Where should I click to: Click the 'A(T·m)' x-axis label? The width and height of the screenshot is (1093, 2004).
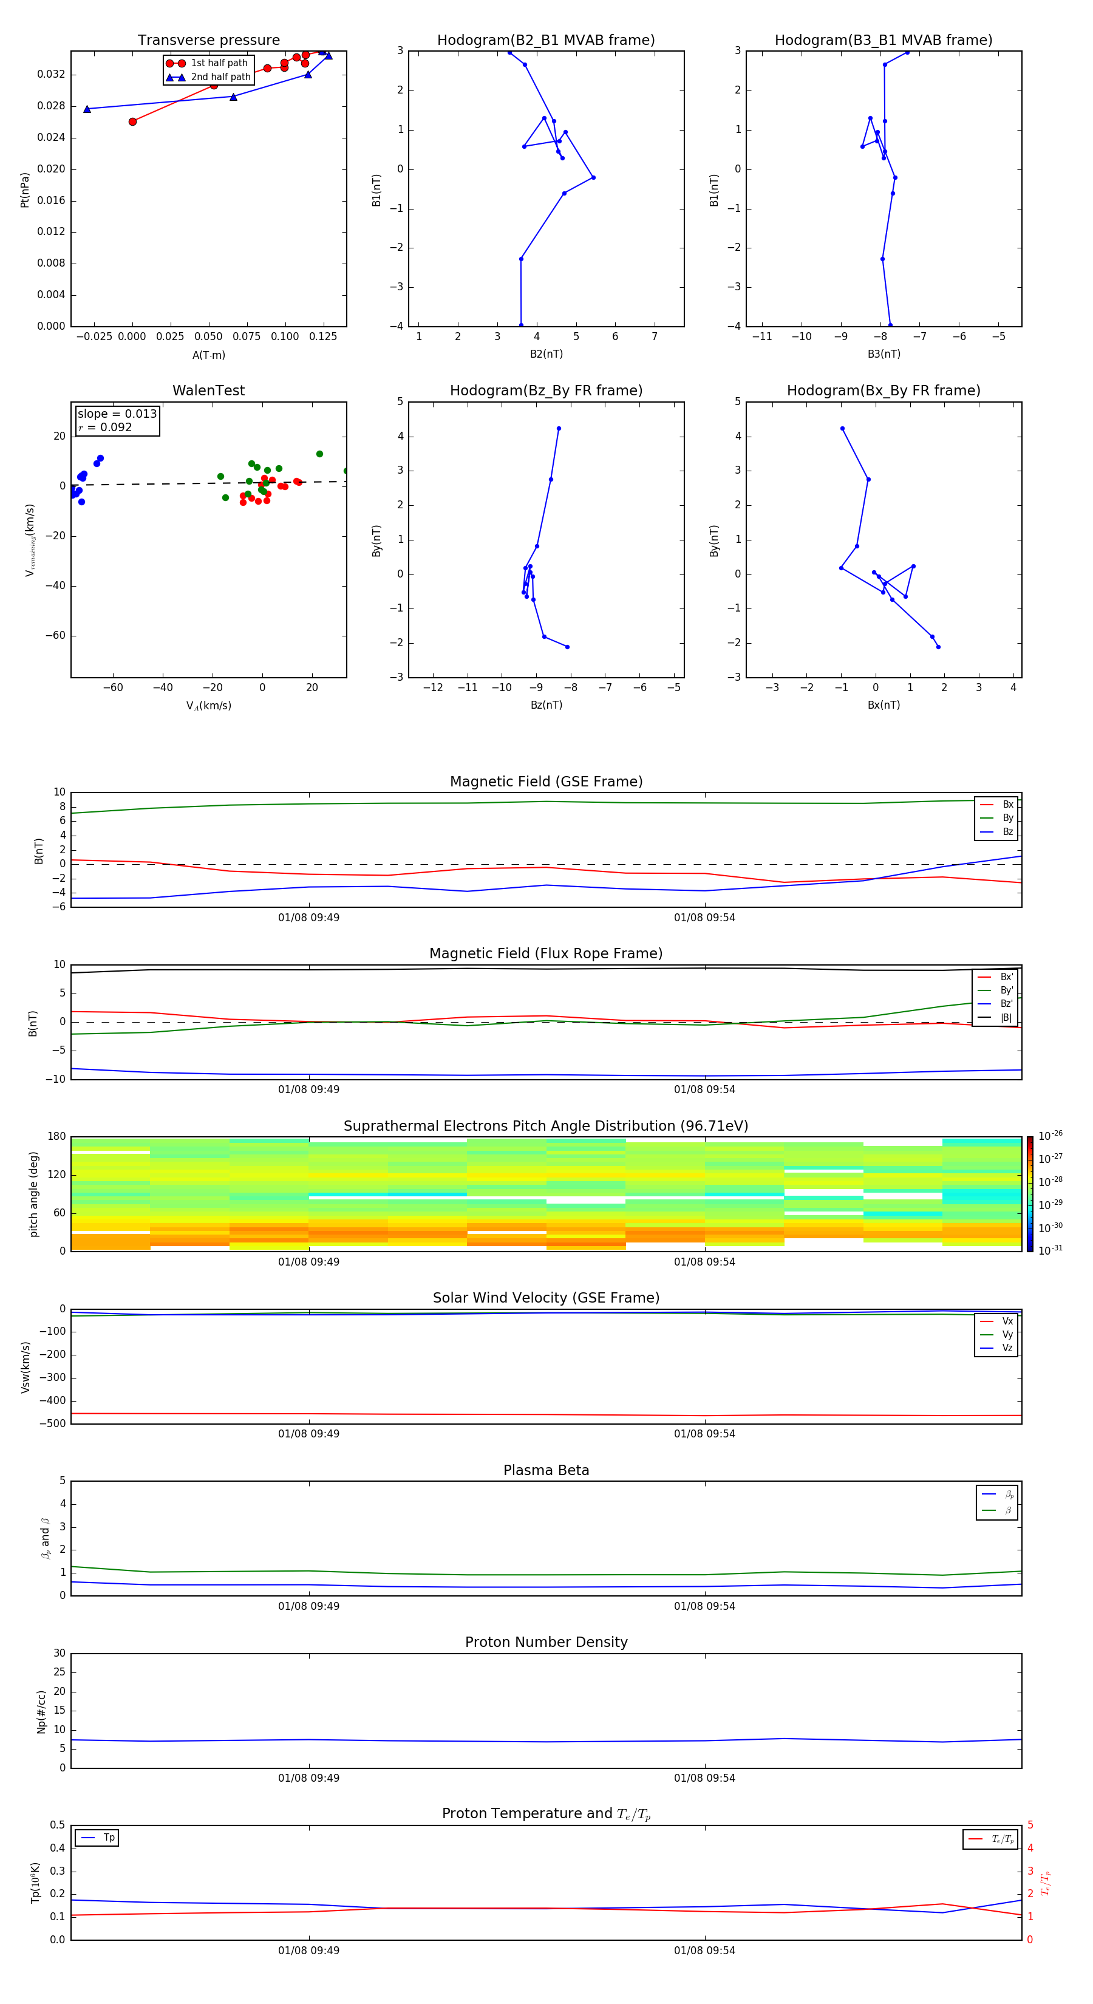[x=208, y=355]
